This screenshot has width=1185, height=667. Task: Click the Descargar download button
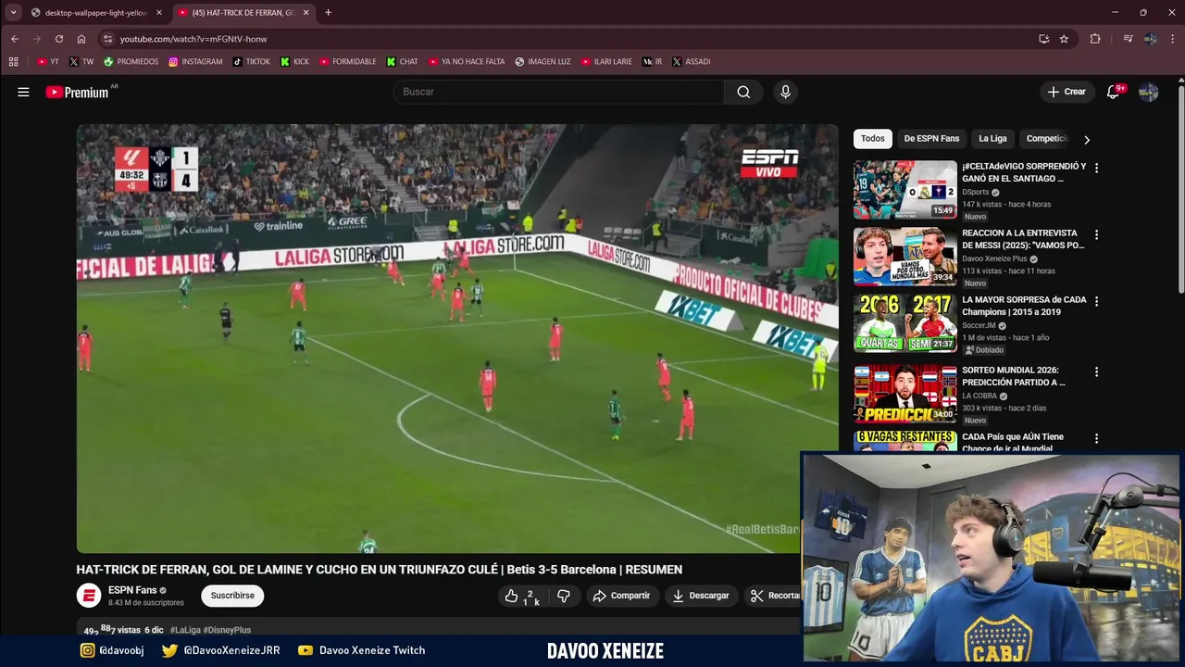[x=700, y=596]
